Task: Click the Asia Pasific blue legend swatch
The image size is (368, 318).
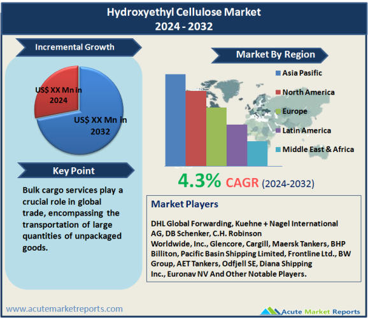Action: [x=278, y=73]
